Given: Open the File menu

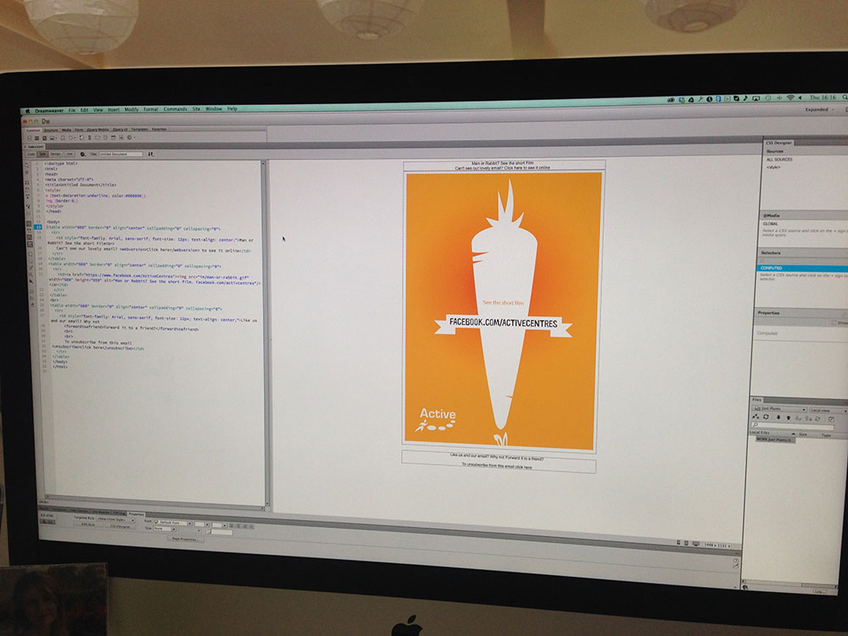Looking at the screenshot, I should (x=71, y=110).
